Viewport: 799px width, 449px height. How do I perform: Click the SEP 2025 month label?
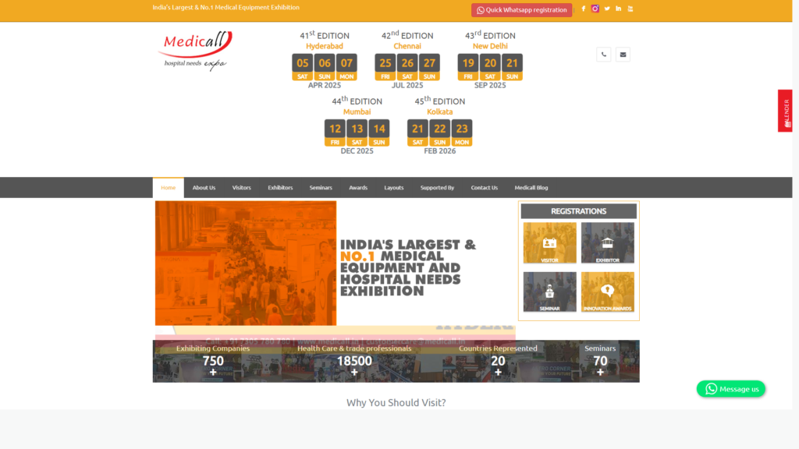tap(490, 86)
